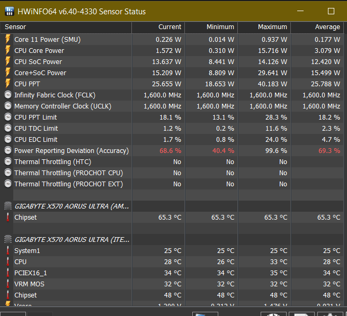This screenshot has width=347, height=316.
Task: Select the CPU PPT Limit label
Action: (x=35, y=117)
